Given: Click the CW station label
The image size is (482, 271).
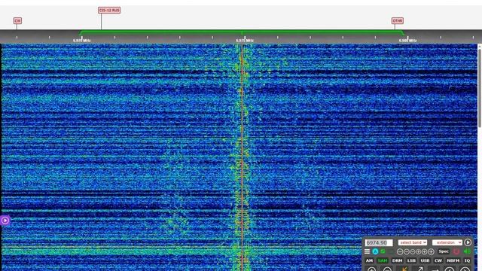Looking at the screenshot, I should pos(17,20).
